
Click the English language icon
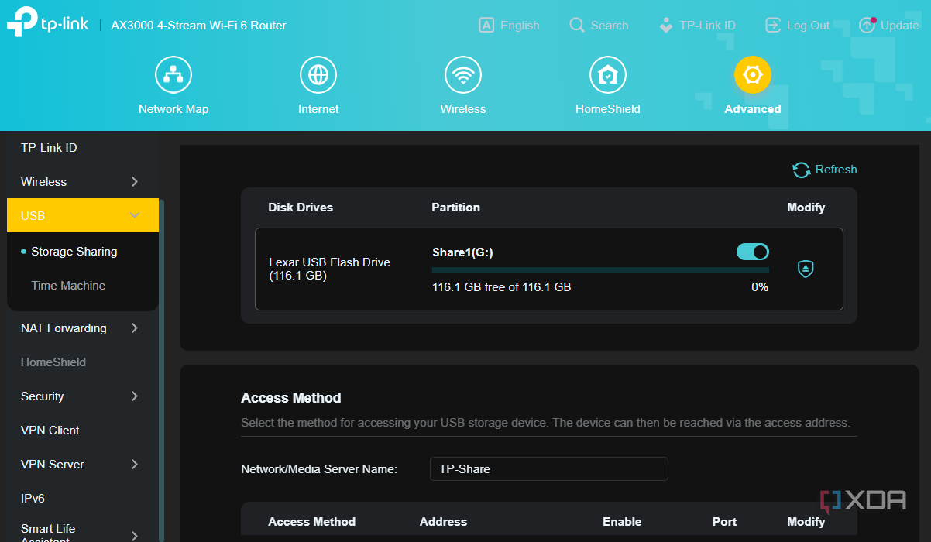tap(486, 26)
